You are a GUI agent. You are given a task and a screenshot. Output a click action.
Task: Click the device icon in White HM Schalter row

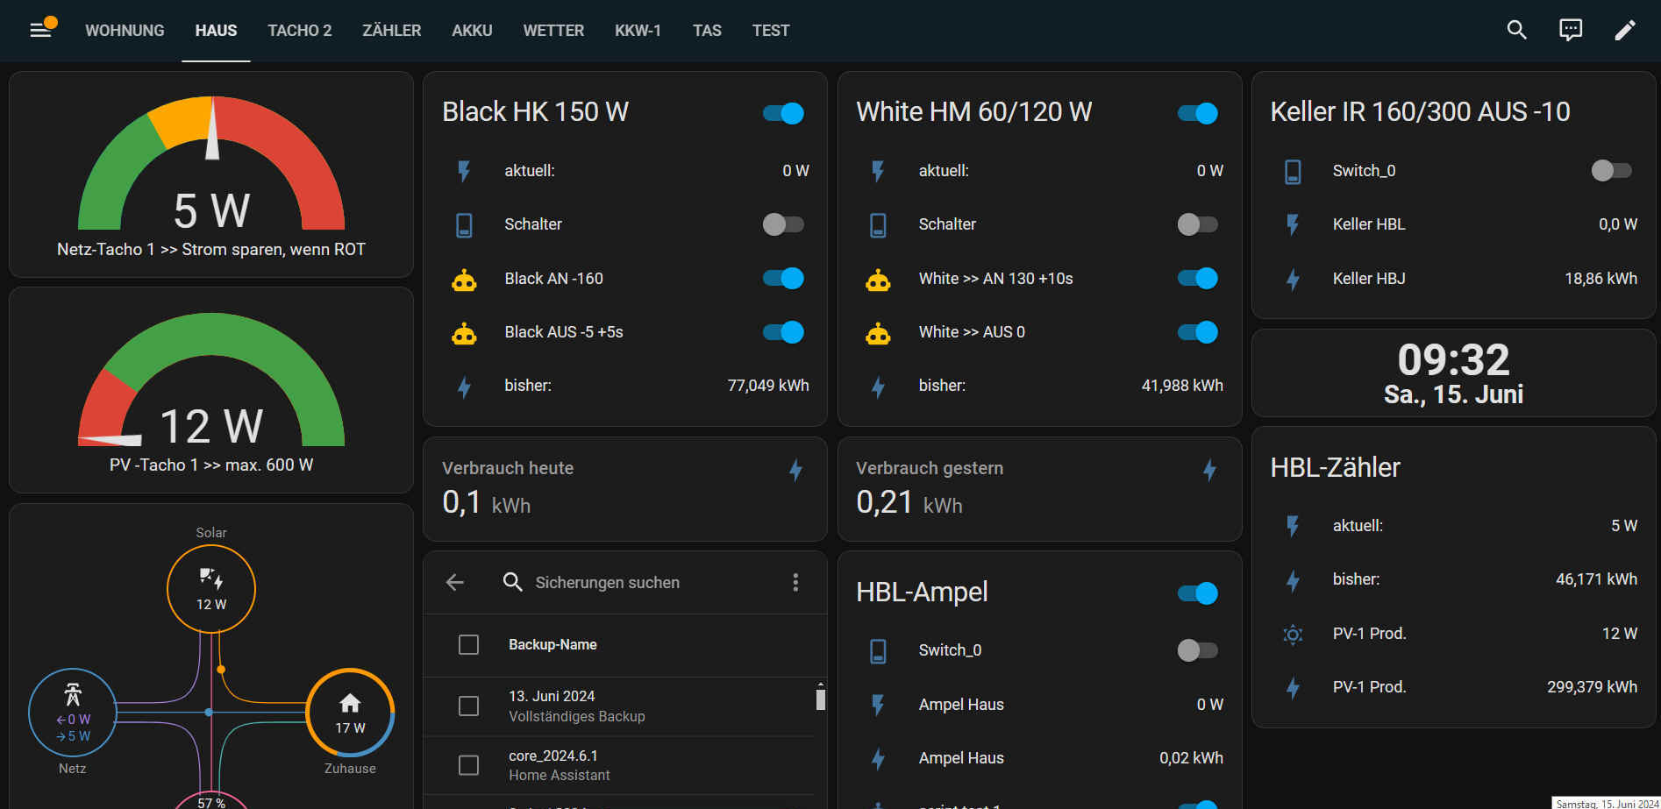coord(878,225)
